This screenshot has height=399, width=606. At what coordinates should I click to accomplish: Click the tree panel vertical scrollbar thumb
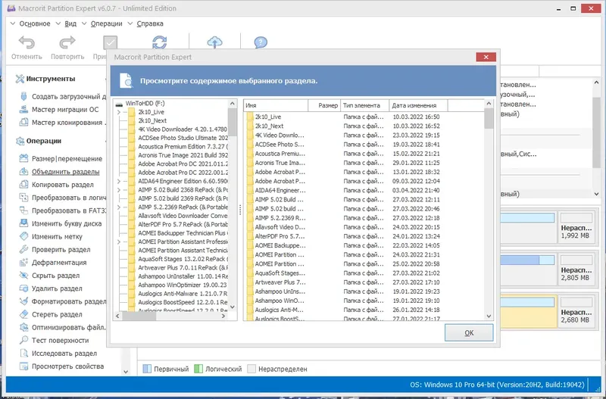[x=233, y=122]
